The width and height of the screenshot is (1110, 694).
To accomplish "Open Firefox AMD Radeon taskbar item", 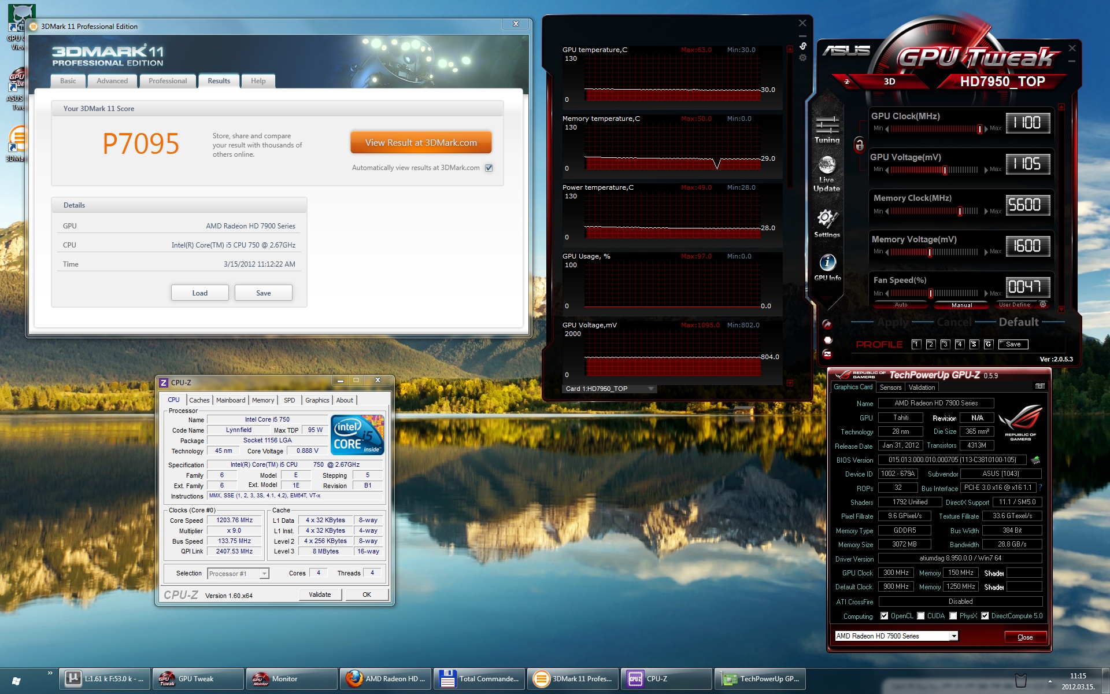I will (386, 679).
